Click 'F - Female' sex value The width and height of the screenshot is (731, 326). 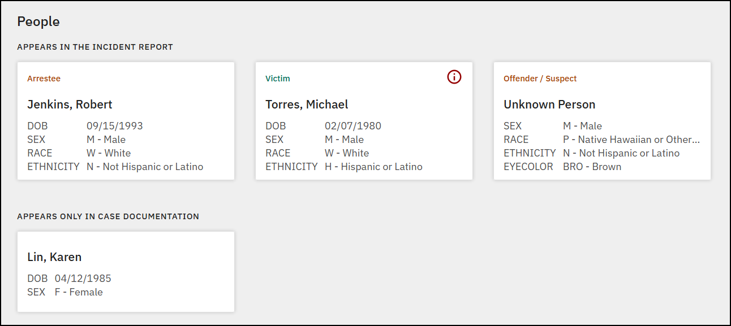point(79,292)
